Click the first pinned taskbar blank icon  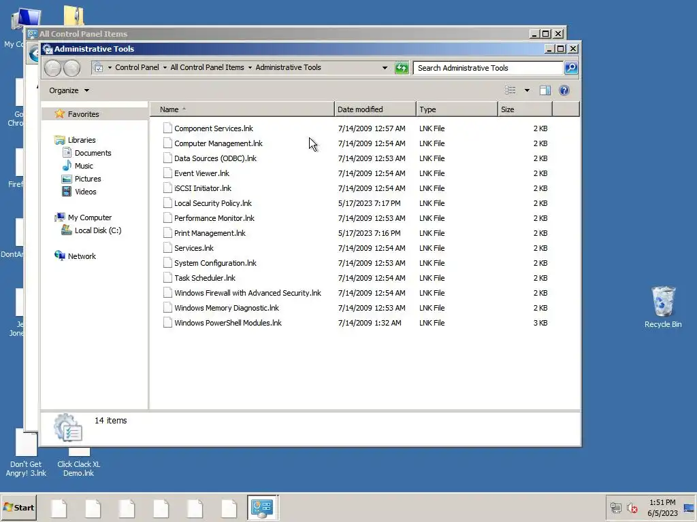pos(59,508)
